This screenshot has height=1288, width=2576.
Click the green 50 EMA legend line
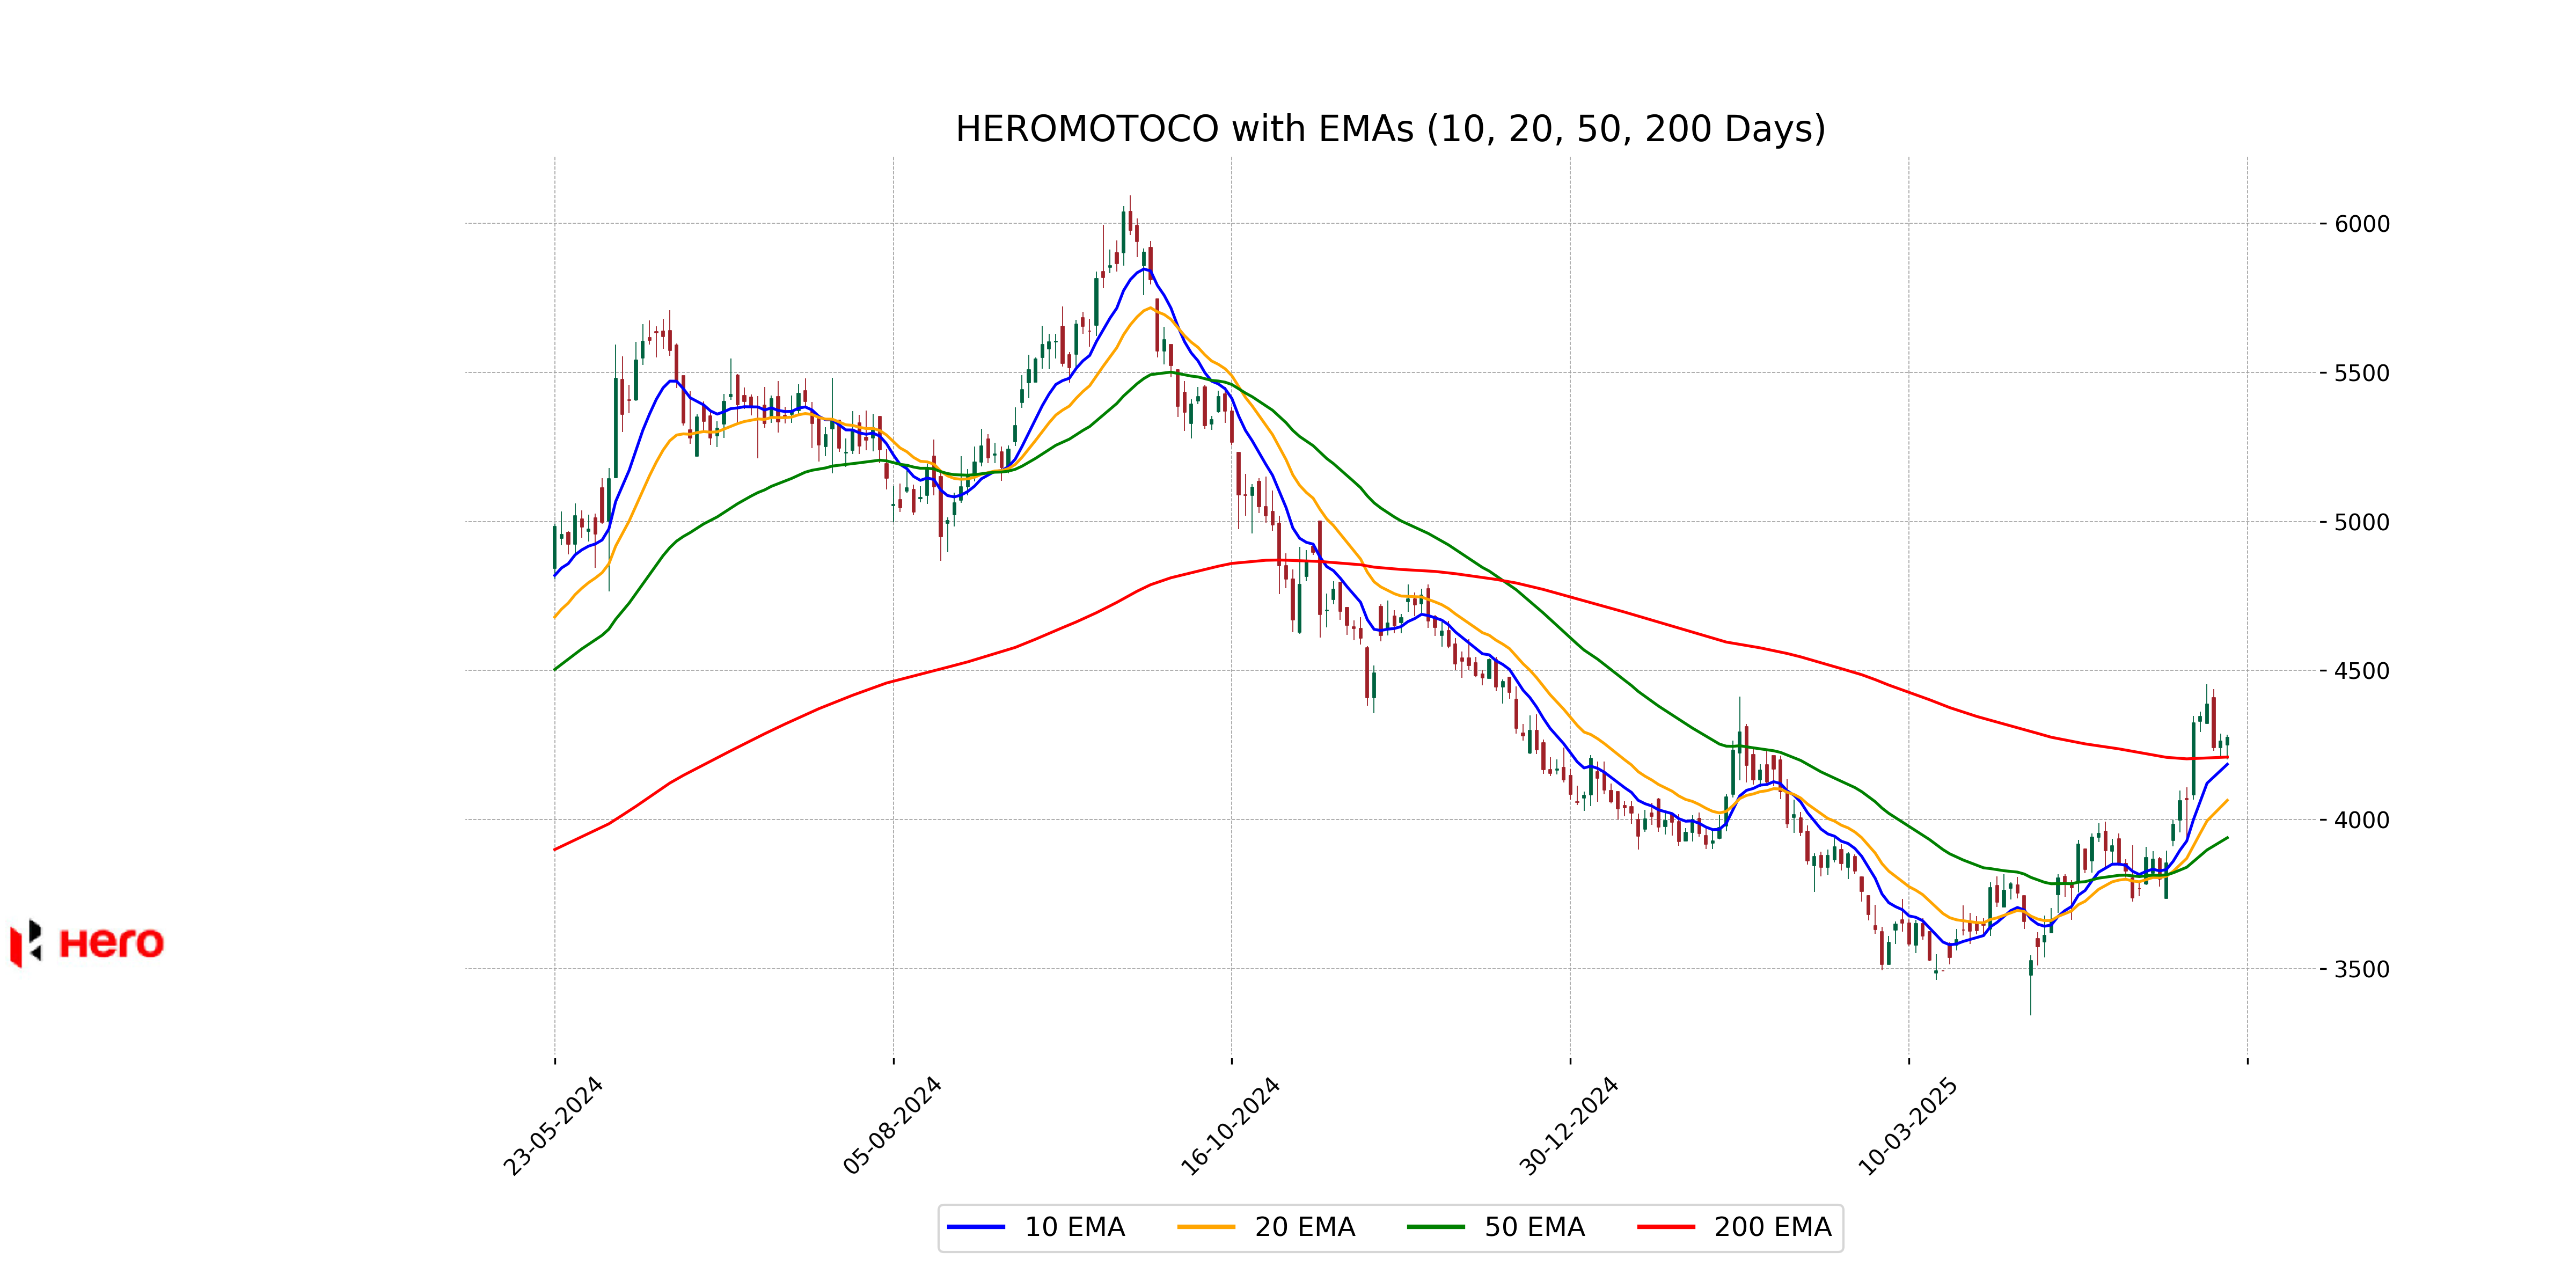pos(1435,1227)
